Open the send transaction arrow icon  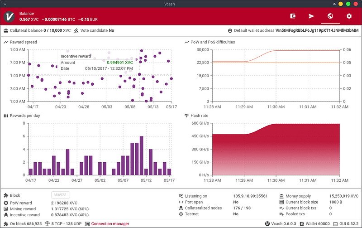[x=311, y=16]
